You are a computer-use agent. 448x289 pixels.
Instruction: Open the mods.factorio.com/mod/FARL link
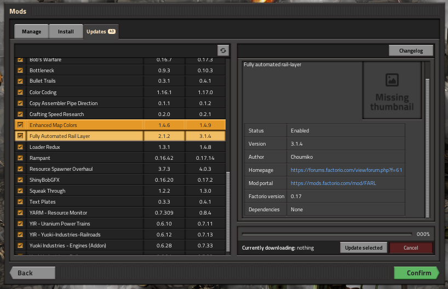point(334,183)
